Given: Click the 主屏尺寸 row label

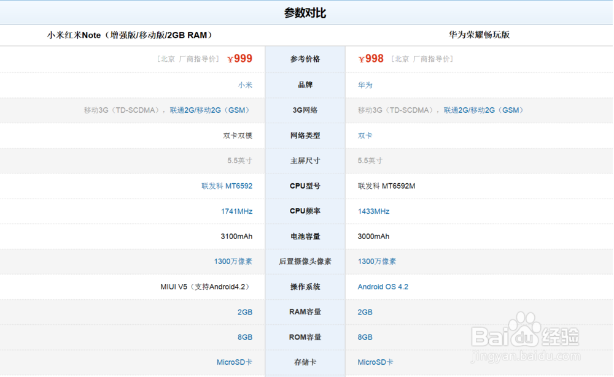Looking at the screenshot, I should (x=305, y=161).
